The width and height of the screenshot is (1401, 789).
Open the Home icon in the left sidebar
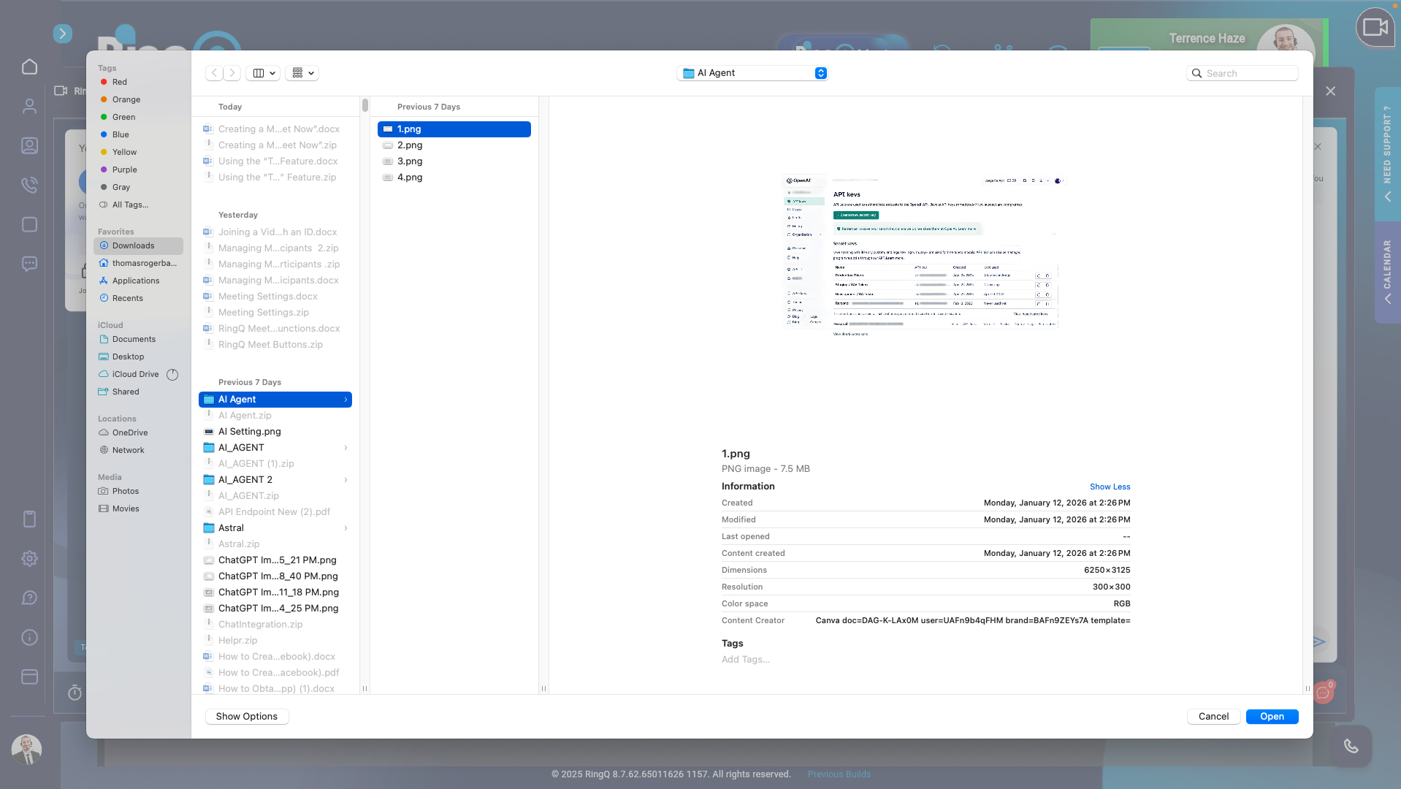click(x=29, y=66)
